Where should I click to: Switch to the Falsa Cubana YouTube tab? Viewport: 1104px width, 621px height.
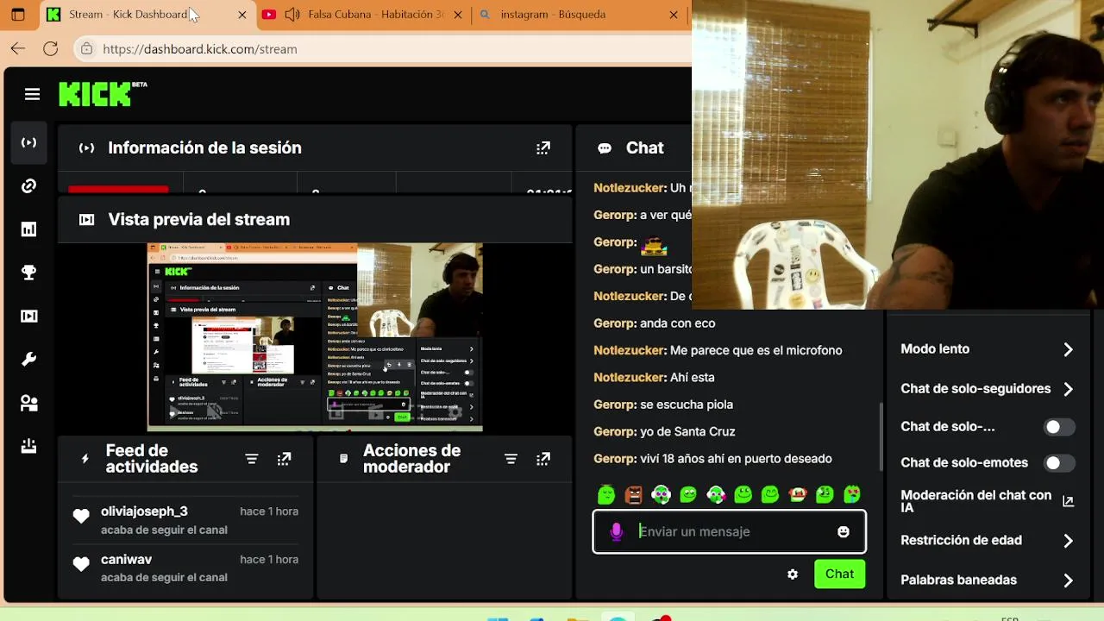coord(363,15)
